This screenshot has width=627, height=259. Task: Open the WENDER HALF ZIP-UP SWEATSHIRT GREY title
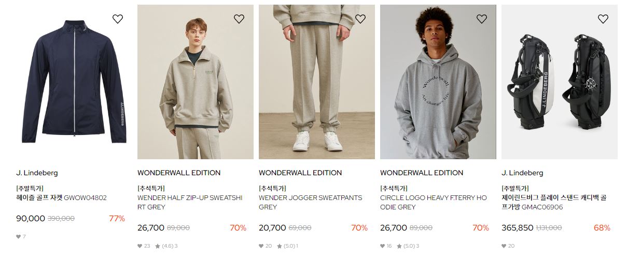pyautogui.click(x=190, y=202)
